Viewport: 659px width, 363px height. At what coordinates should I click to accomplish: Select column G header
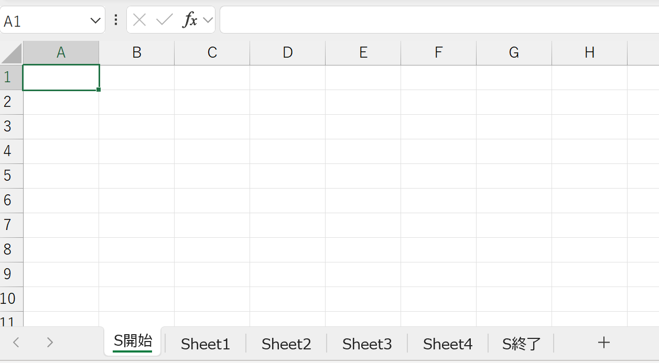(x=514, y=53)
